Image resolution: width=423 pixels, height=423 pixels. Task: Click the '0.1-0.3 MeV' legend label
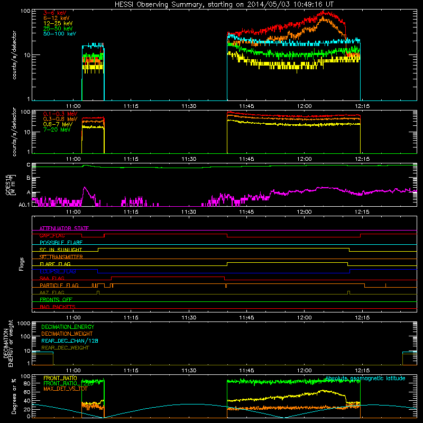60,114
